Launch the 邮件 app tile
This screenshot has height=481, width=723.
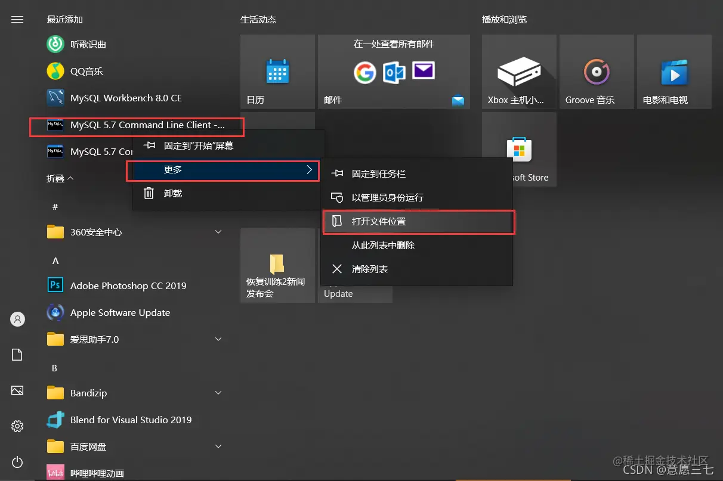point(394,72)
